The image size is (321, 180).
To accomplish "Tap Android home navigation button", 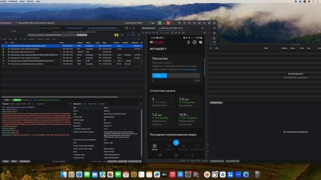I will point(176,155).
